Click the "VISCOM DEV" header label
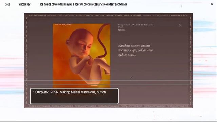This screenshot has height=122, width=217. (24, 4)
